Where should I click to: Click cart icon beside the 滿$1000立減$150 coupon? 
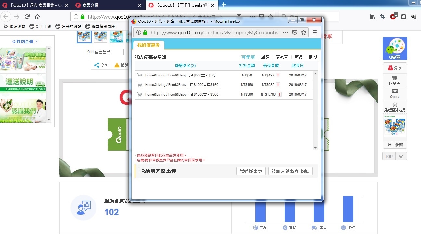click(139, 85)
